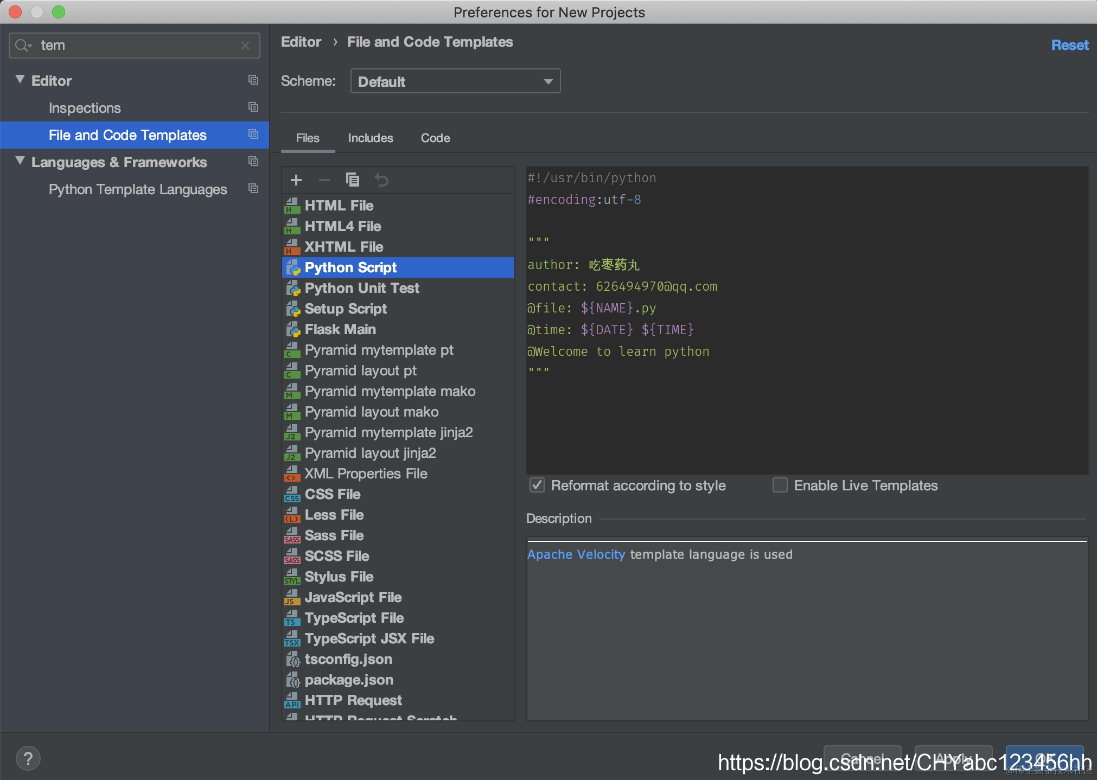Select Python Unit Test template
The image size is (1097, 780).
point(362,288)
